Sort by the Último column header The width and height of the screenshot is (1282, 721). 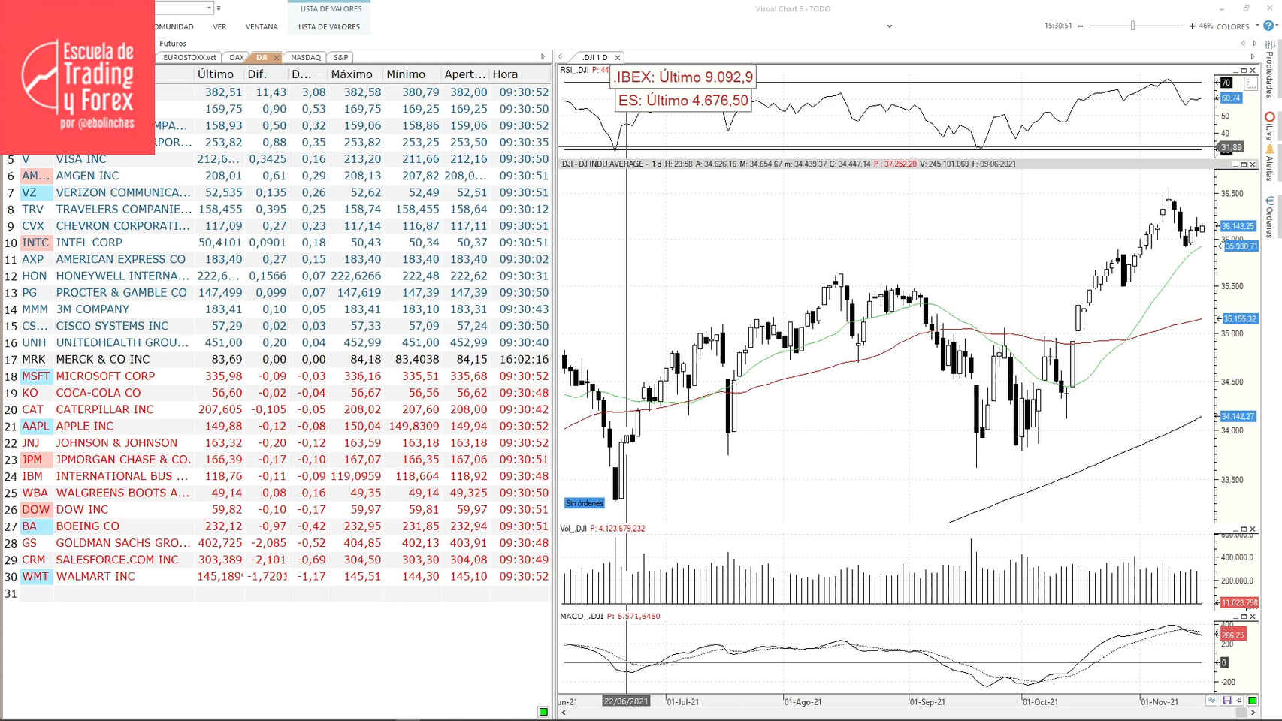(219, 74)
